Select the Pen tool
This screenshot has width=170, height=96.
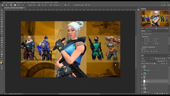(x=2, y=45)
